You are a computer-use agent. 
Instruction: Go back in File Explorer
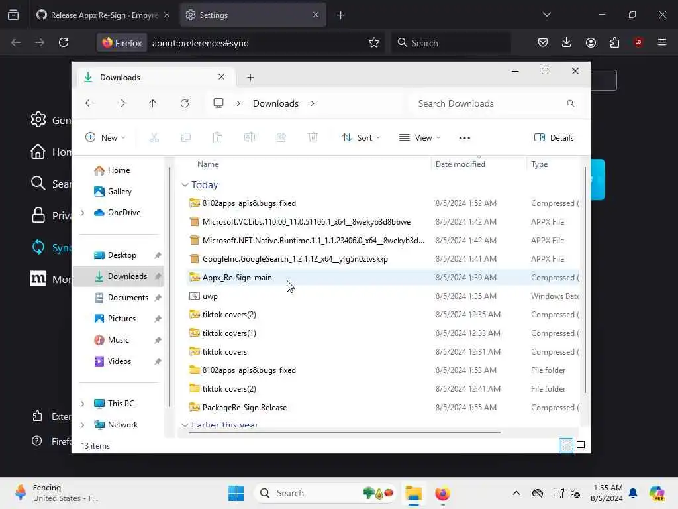[89, 103]
